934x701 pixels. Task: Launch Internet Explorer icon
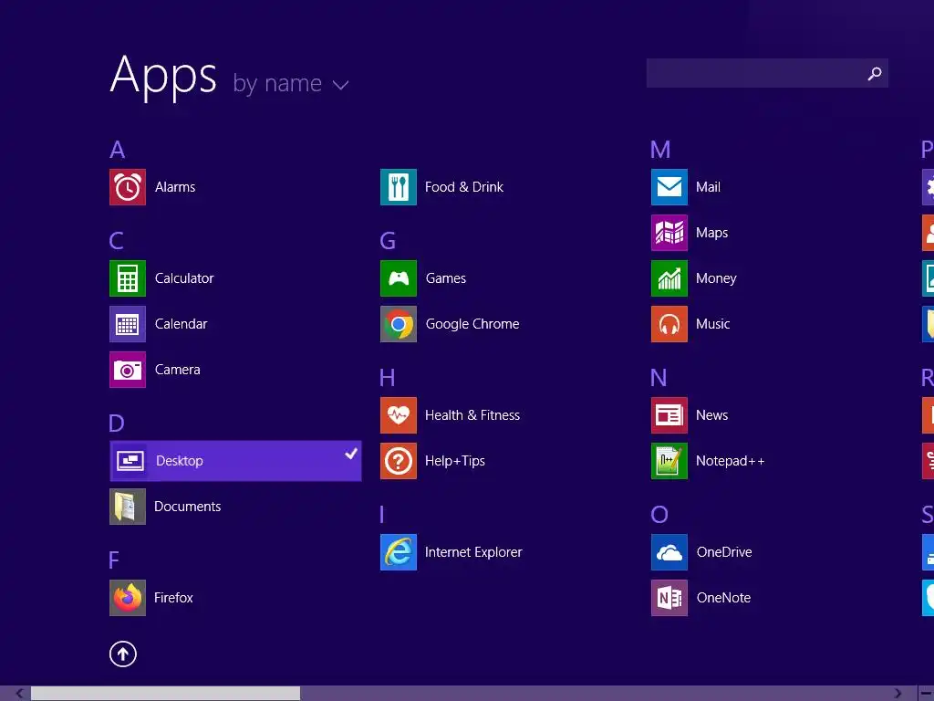tap(399, 552)
